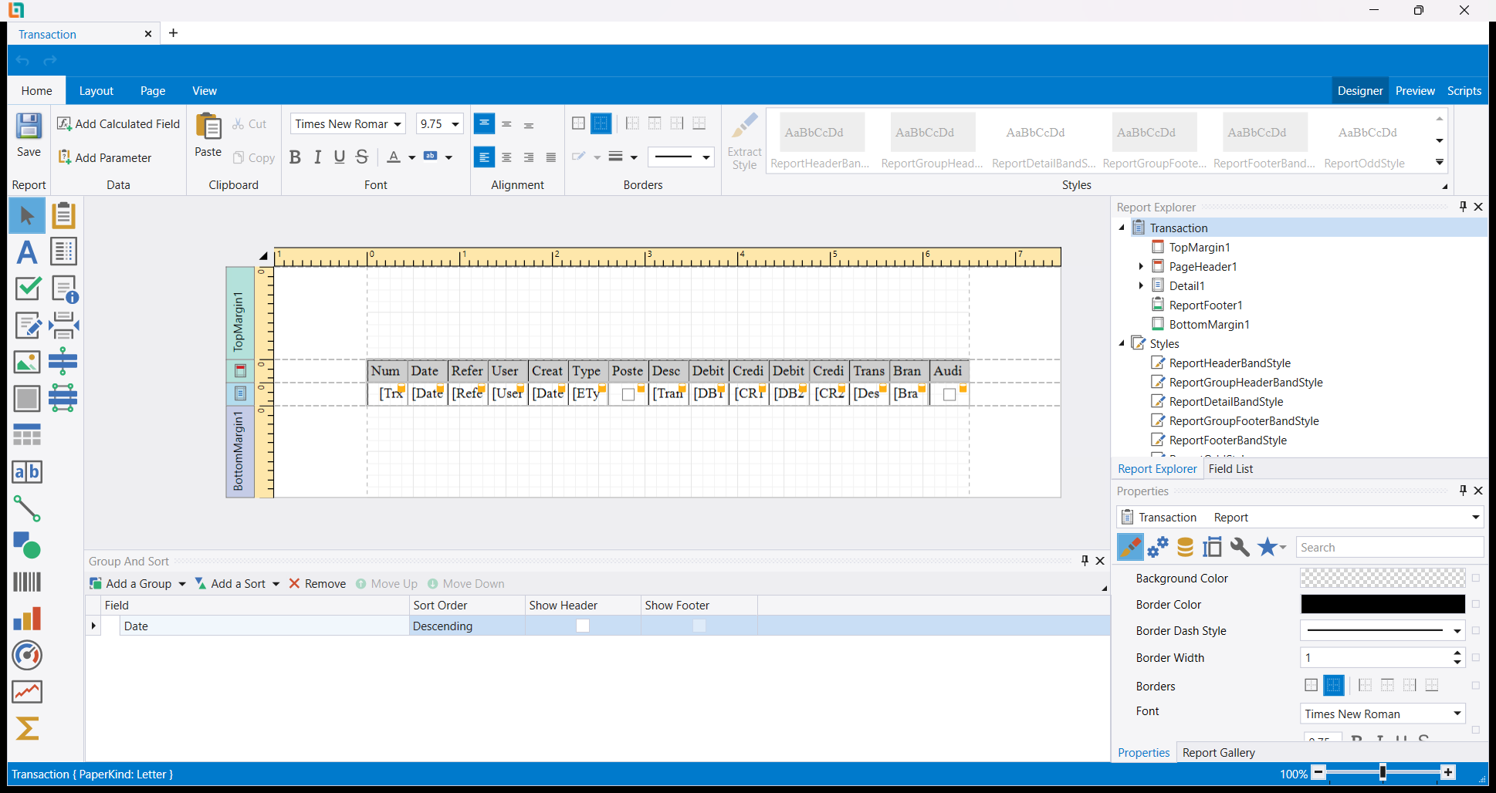
Task: Click the Border Color black swatch
Action: click(1383, 604)
